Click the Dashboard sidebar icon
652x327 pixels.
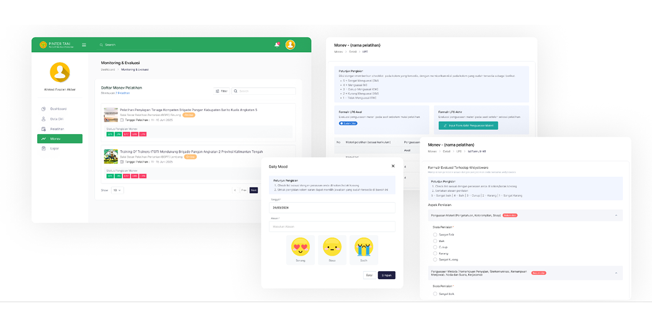tap(43, 109)
